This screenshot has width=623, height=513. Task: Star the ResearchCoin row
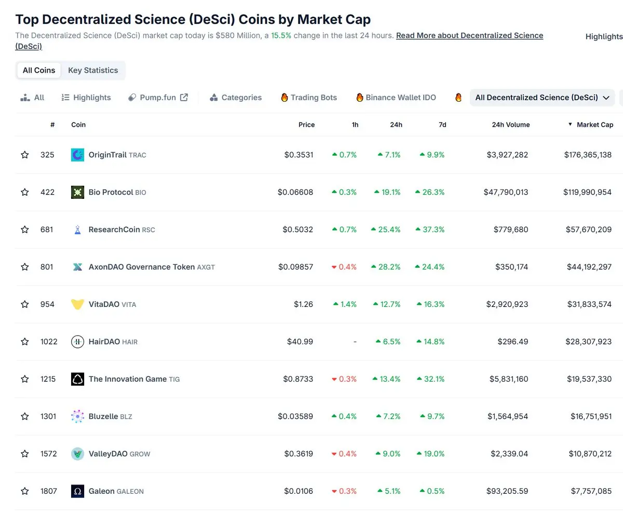pyautogui.click(x=24, y=230)
